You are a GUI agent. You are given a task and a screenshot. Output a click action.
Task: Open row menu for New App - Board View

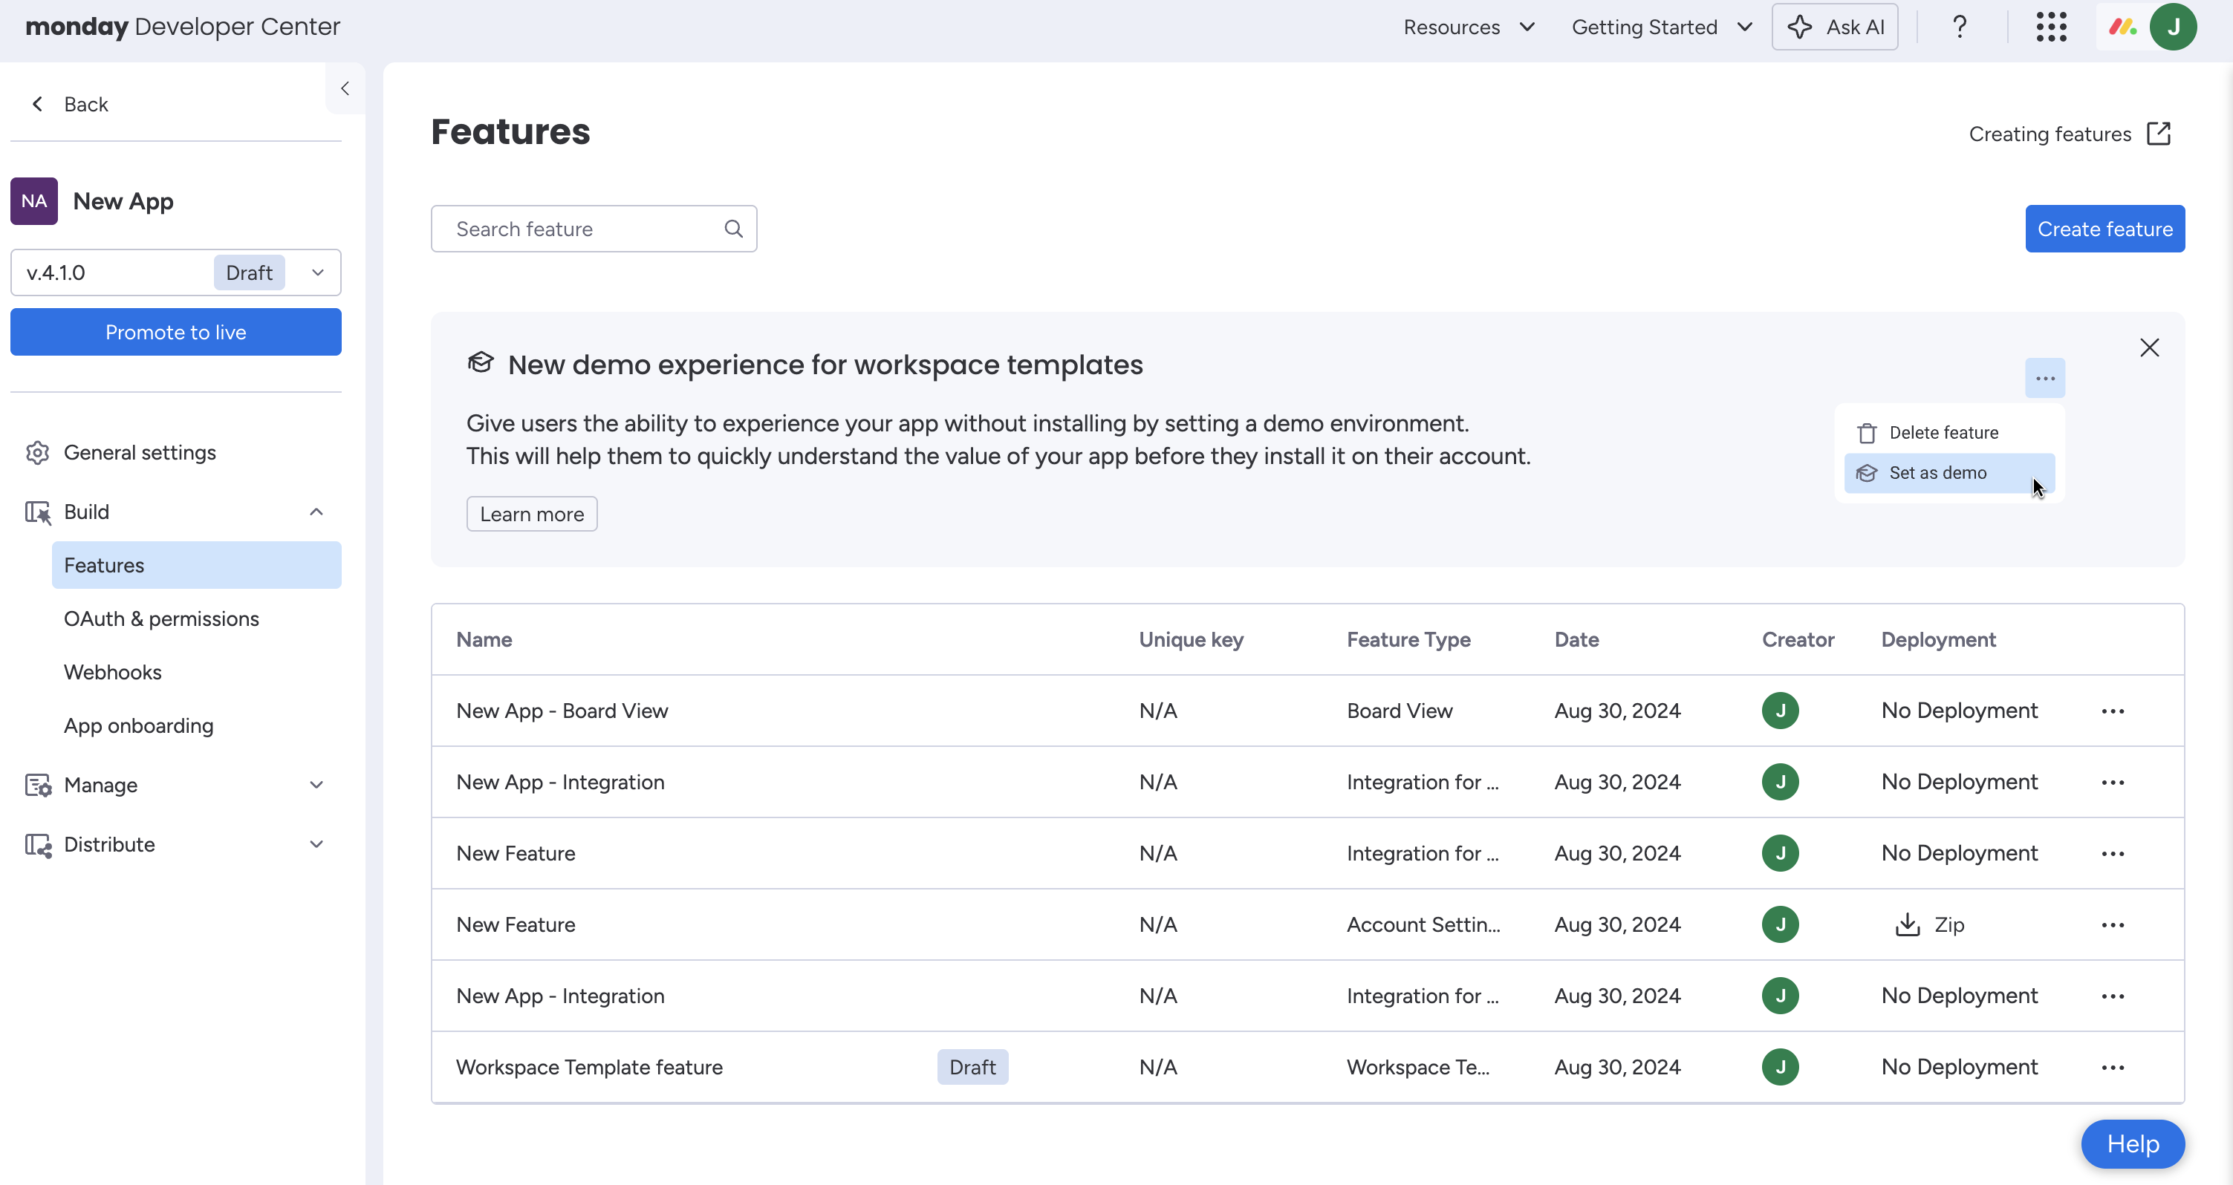point(2113,711)
